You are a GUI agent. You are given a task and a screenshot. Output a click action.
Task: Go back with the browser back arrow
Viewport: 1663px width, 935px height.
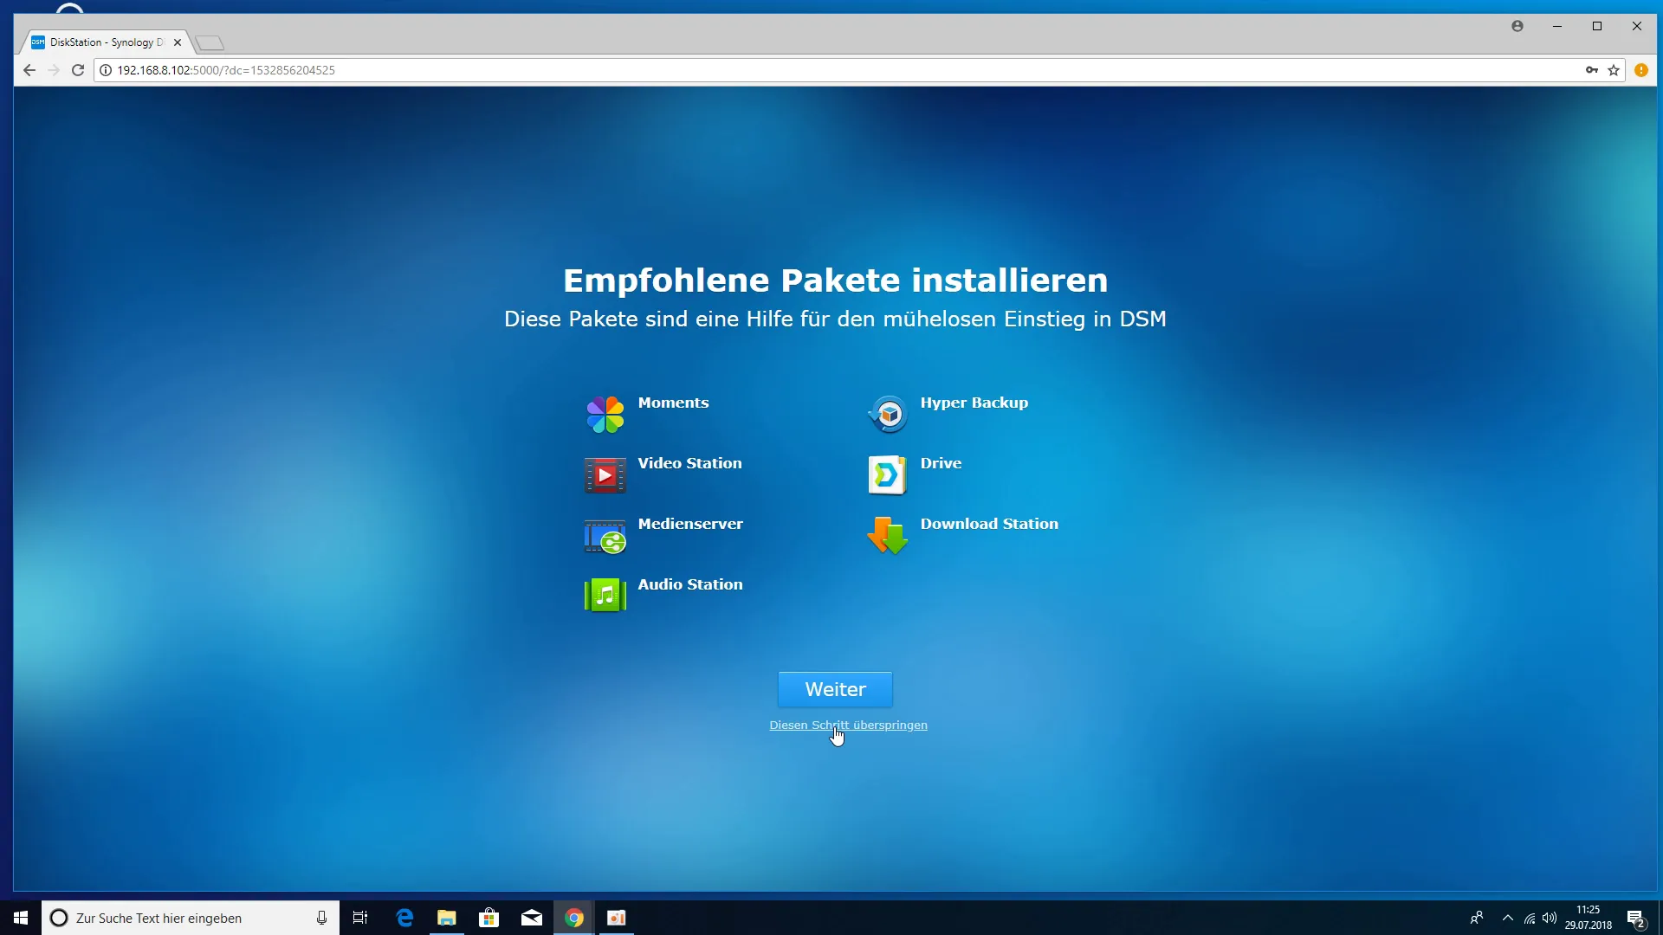(29, 70)
